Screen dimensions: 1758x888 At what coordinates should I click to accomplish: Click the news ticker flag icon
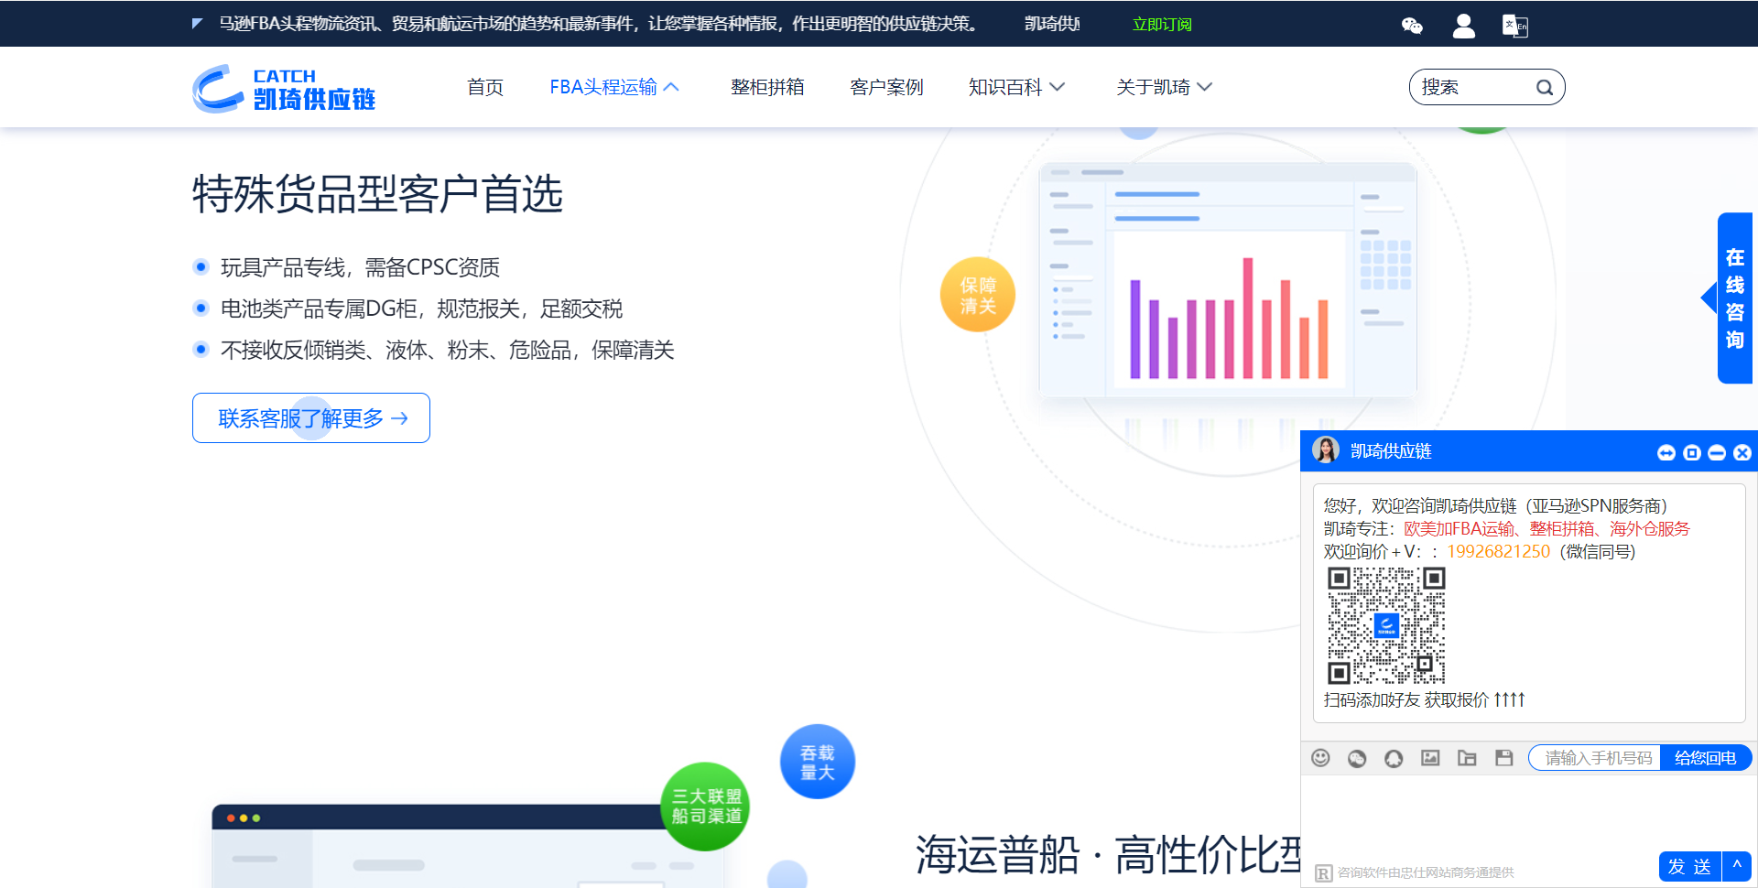click(x=197, y=24)
